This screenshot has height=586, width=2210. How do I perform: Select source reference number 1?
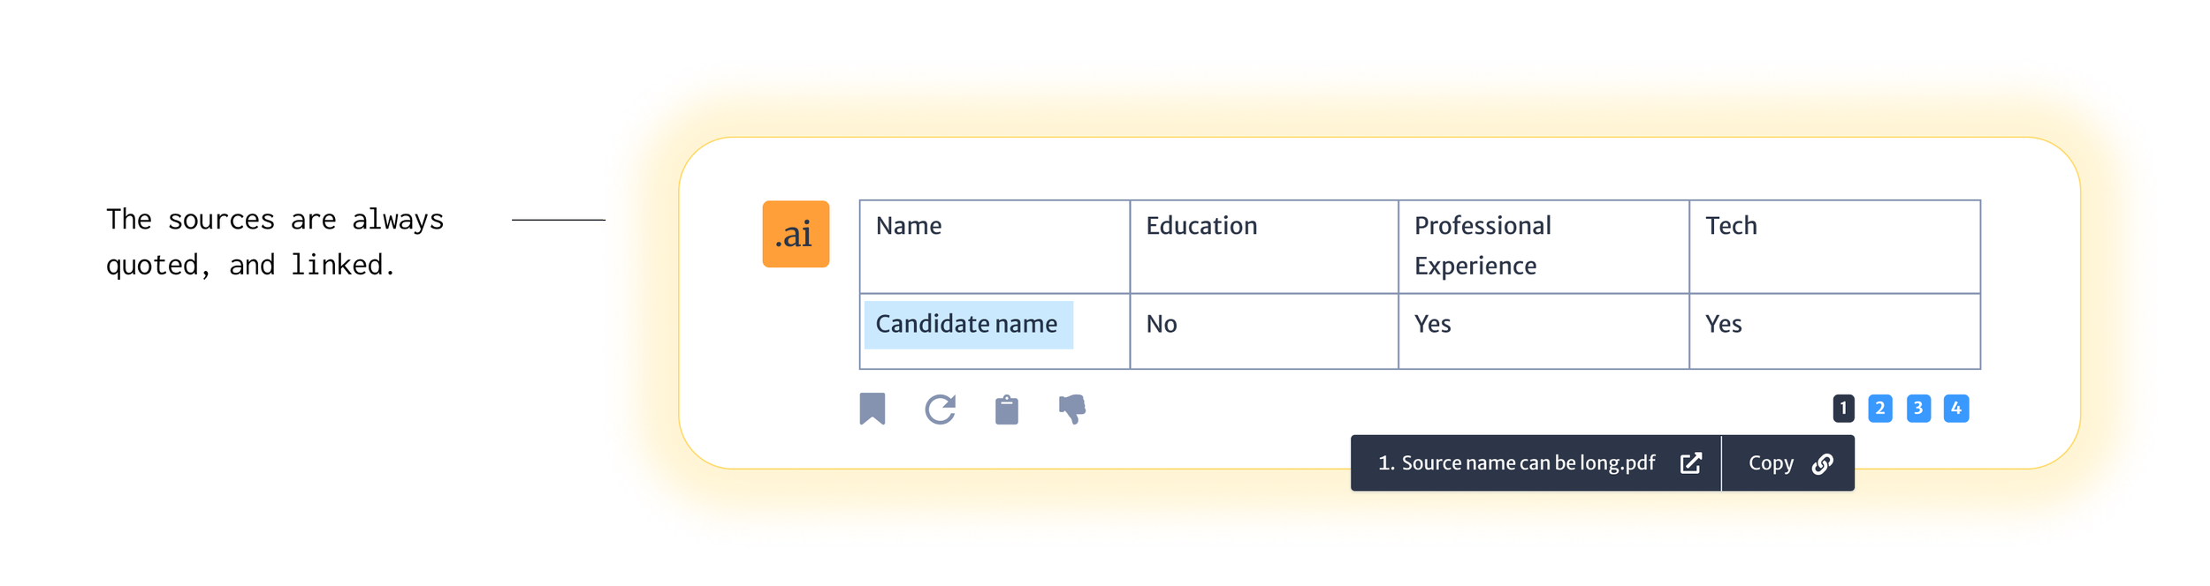(1843, 409)
